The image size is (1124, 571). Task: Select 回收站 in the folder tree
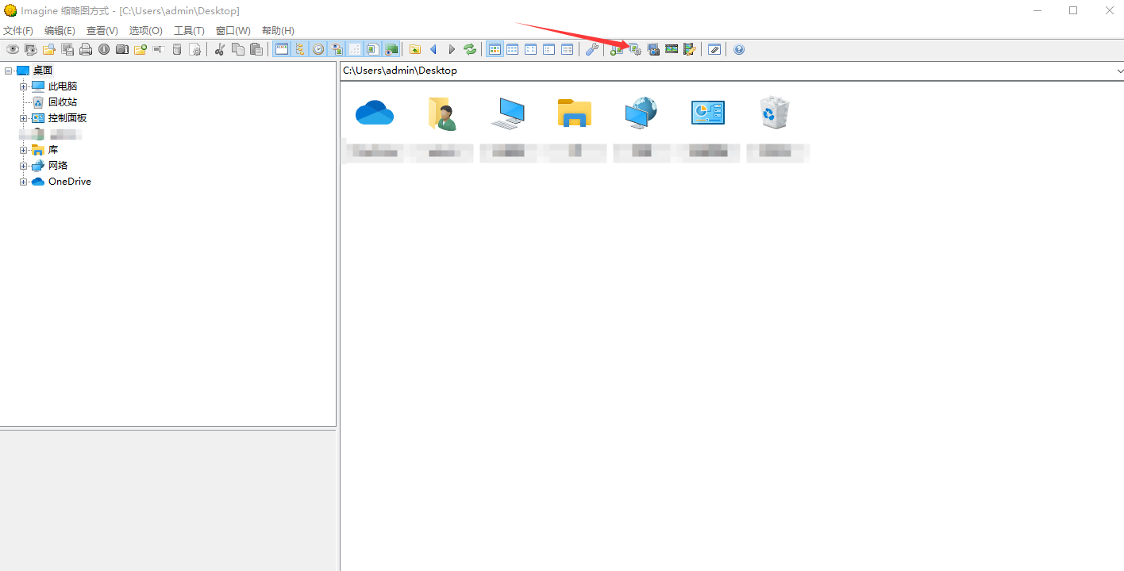click(63, 102)
